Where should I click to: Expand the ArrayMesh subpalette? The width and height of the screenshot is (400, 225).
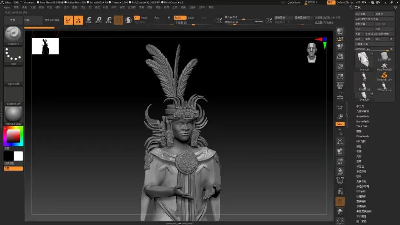(x=363, y=117)
